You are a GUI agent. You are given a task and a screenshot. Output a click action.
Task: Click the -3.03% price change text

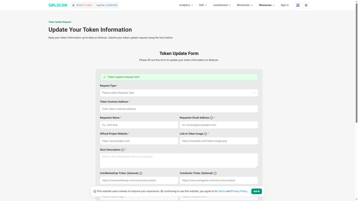coord(89,5)
